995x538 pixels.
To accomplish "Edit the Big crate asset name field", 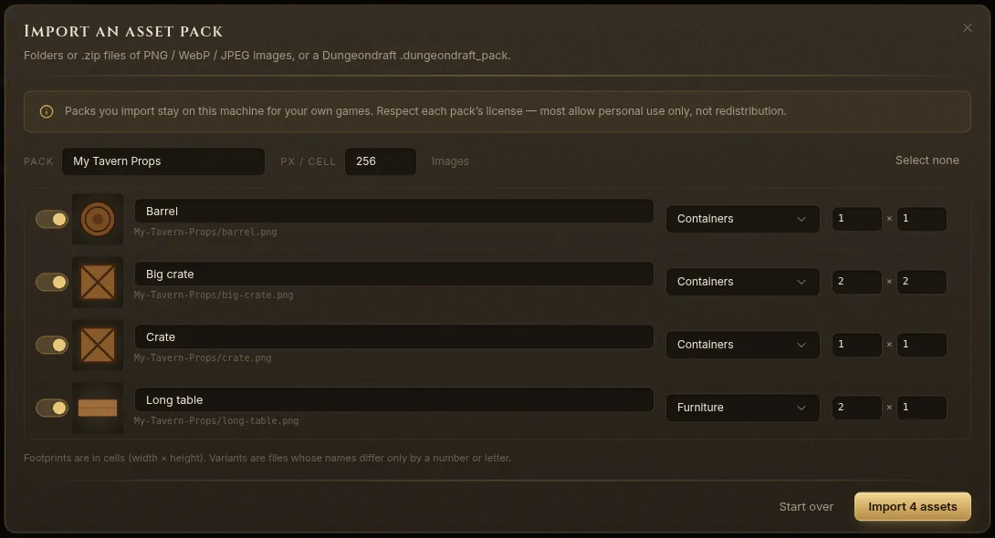I will 394,274.
